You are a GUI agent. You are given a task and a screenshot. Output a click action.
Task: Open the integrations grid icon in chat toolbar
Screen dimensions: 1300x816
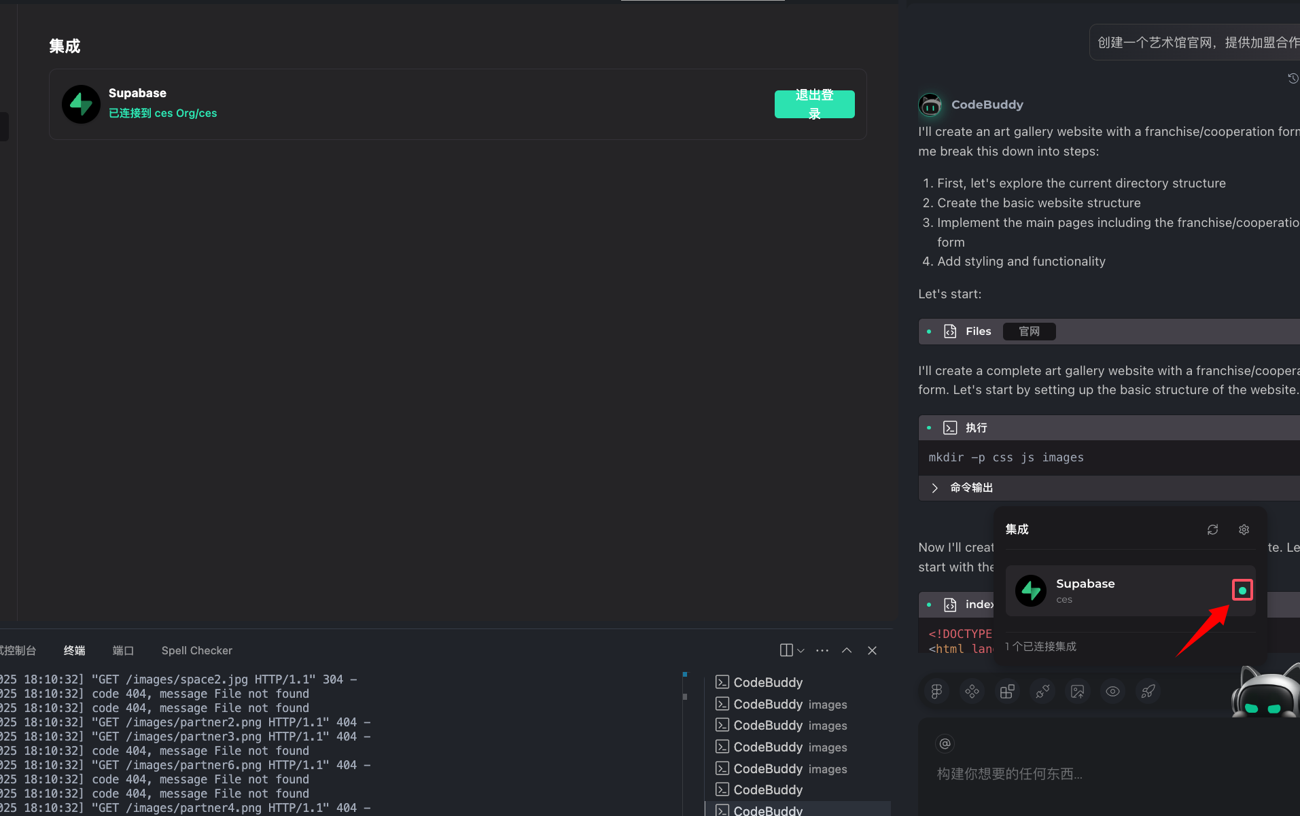(1007, 691)
